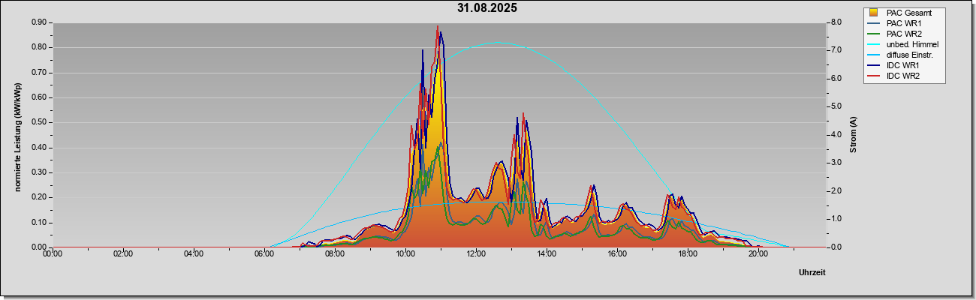Click the highest red peak near 11:00
Viewport: 976px width, 300px height.
(x=438, y=27)
